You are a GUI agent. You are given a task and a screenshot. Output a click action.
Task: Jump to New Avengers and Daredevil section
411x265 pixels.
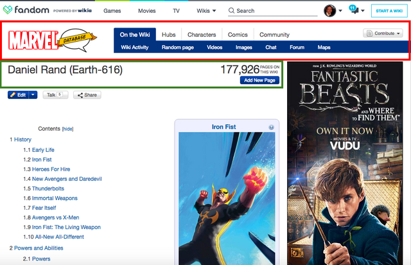click(x=67, y=179)
